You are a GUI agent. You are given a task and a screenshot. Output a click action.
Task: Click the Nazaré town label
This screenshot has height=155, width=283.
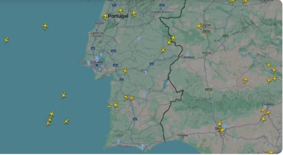(x=100, y=23)
